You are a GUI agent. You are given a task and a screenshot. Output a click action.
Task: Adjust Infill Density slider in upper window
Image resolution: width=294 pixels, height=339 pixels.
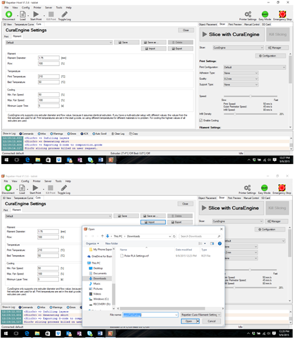click(234, 114)
